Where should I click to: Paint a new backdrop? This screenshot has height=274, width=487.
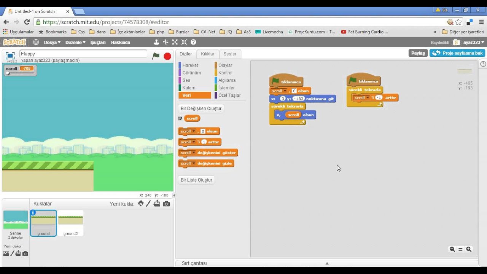(x=12, y=253)
